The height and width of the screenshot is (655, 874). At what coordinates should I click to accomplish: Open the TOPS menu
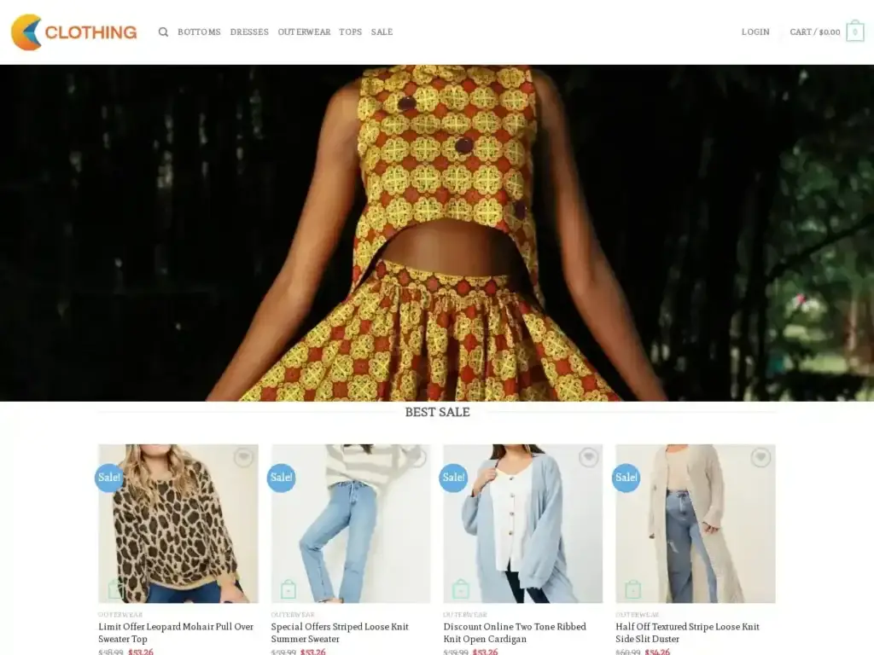(x=350, y=32)
